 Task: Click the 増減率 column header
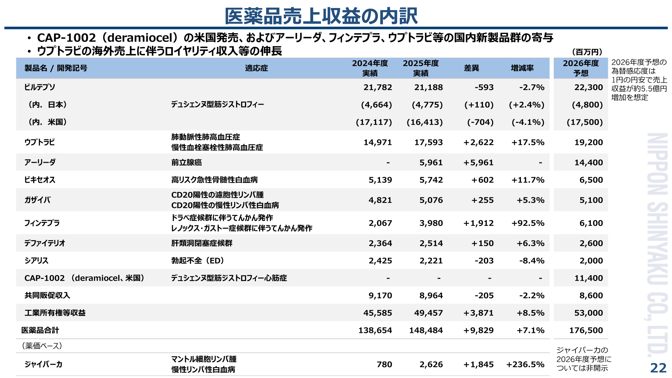[522, 68]
